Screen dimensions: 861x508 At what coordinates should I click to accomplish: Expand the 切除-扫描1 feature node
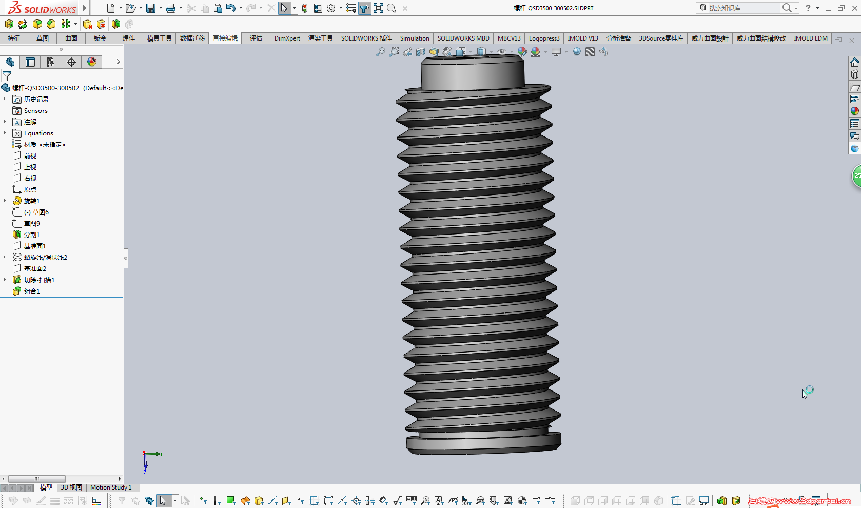coord(5,280)
